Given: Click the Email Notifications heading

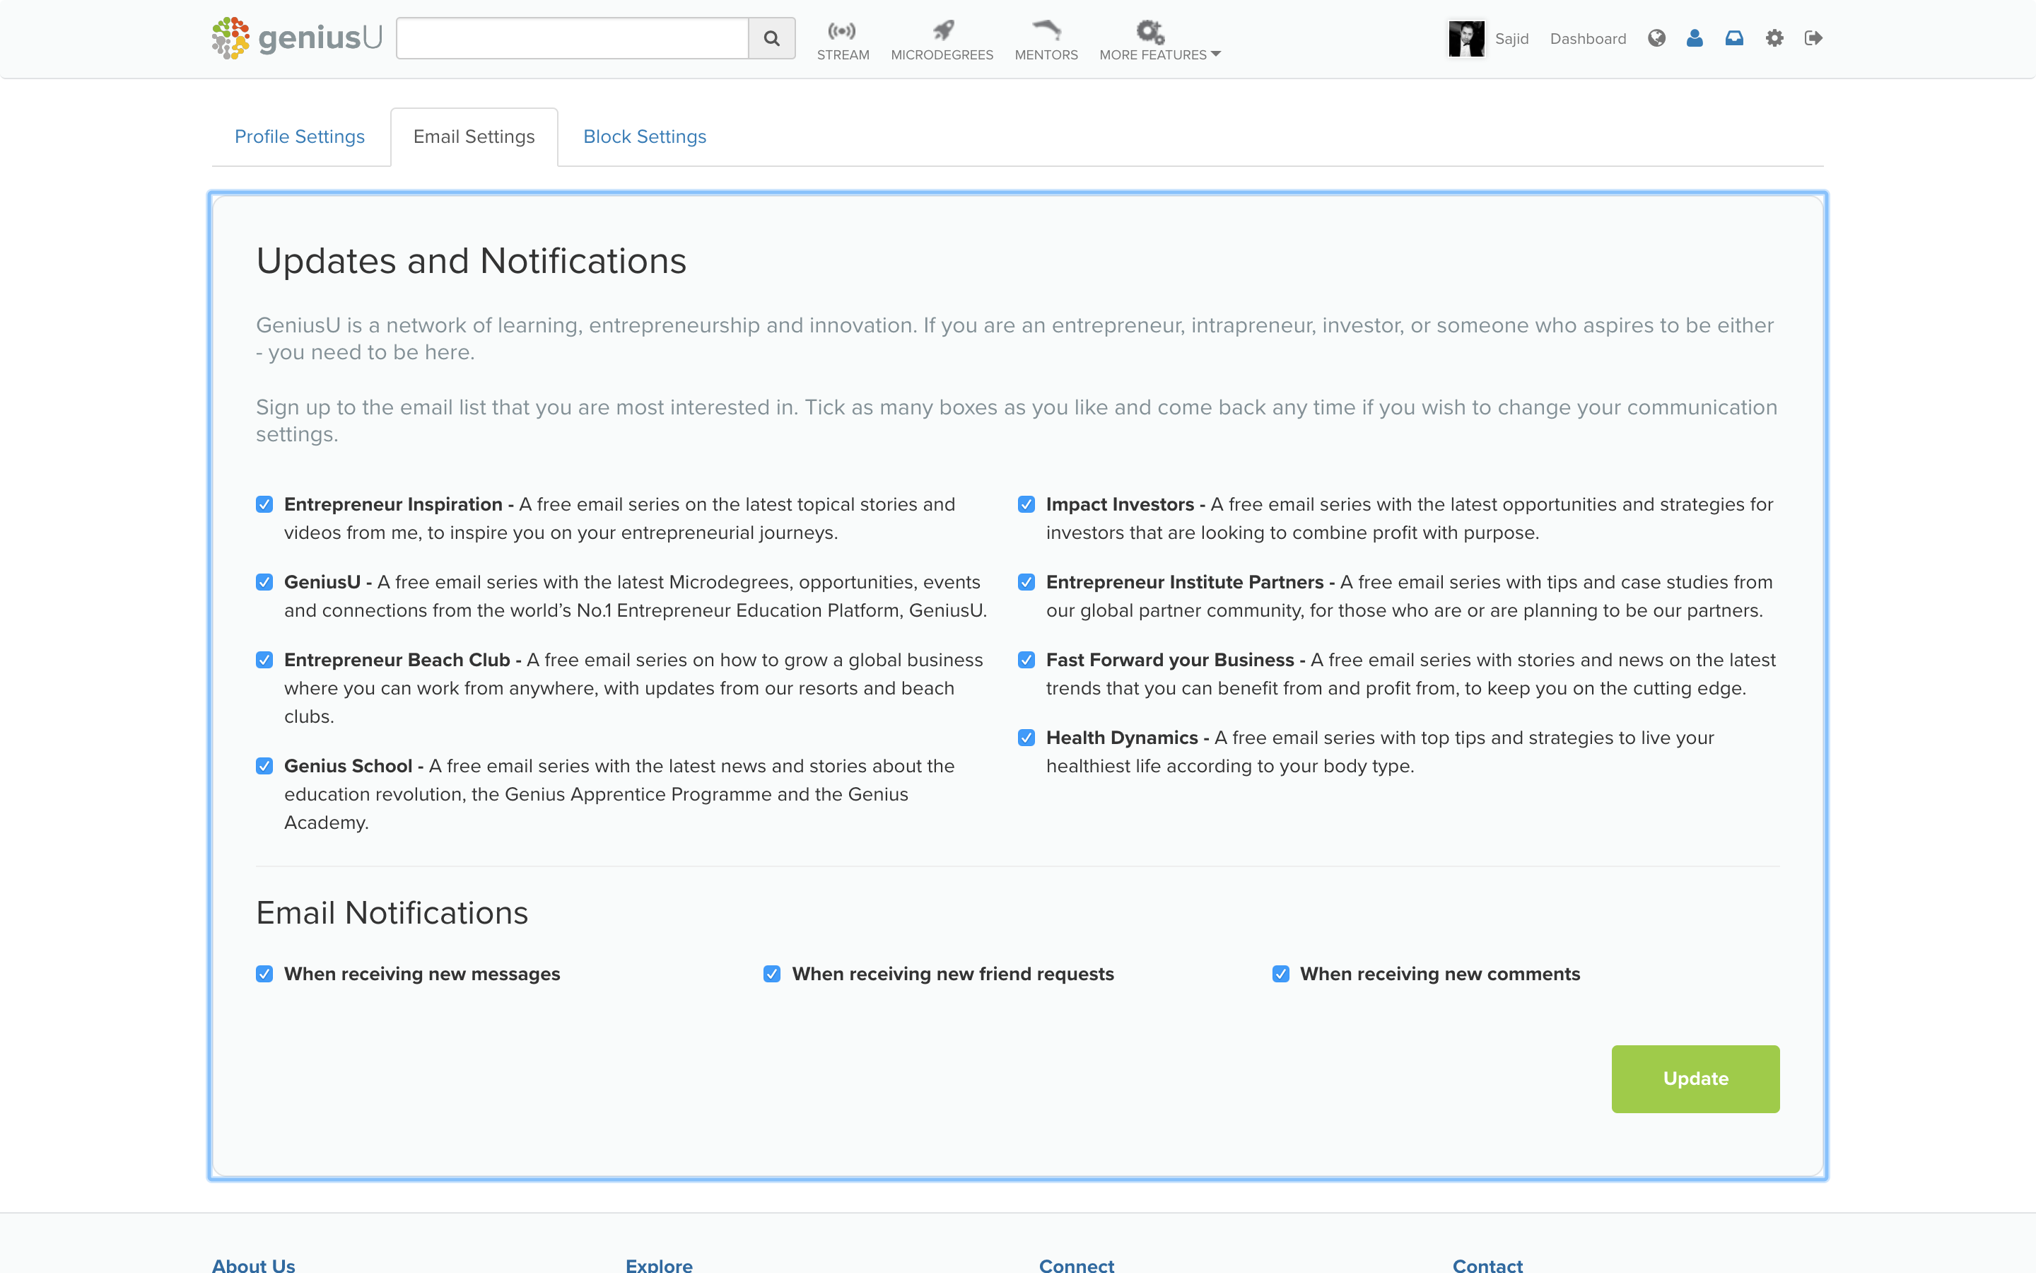Looking at the screenshot, I should coord(392,912).
